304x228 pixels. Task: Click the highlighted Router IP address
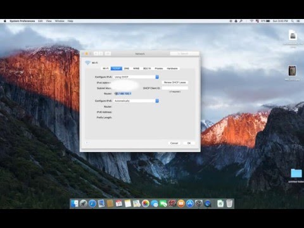(123, 94)
